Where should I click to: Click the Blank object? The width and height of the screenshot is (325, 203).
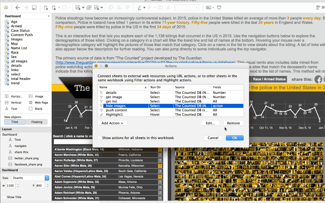click(36, 109)
